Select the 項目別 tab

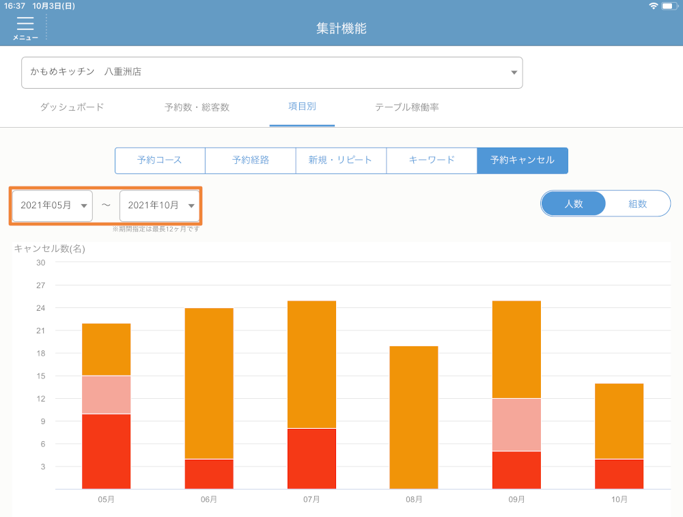[302, 107]
